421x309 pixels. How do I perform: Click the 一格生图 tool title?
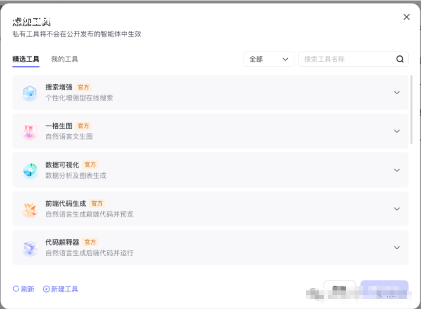tap(59, 126)
